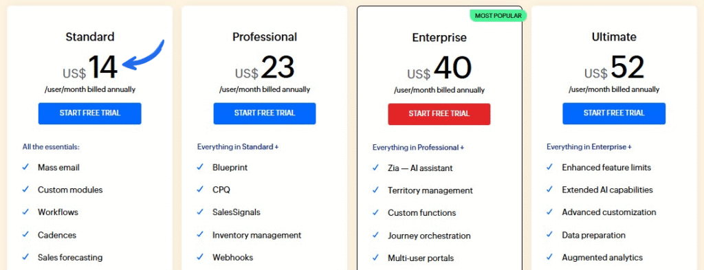Screen dimensions: 704x270
Task: Start free trial for Ultimate plan
Action: coord(614,113)
